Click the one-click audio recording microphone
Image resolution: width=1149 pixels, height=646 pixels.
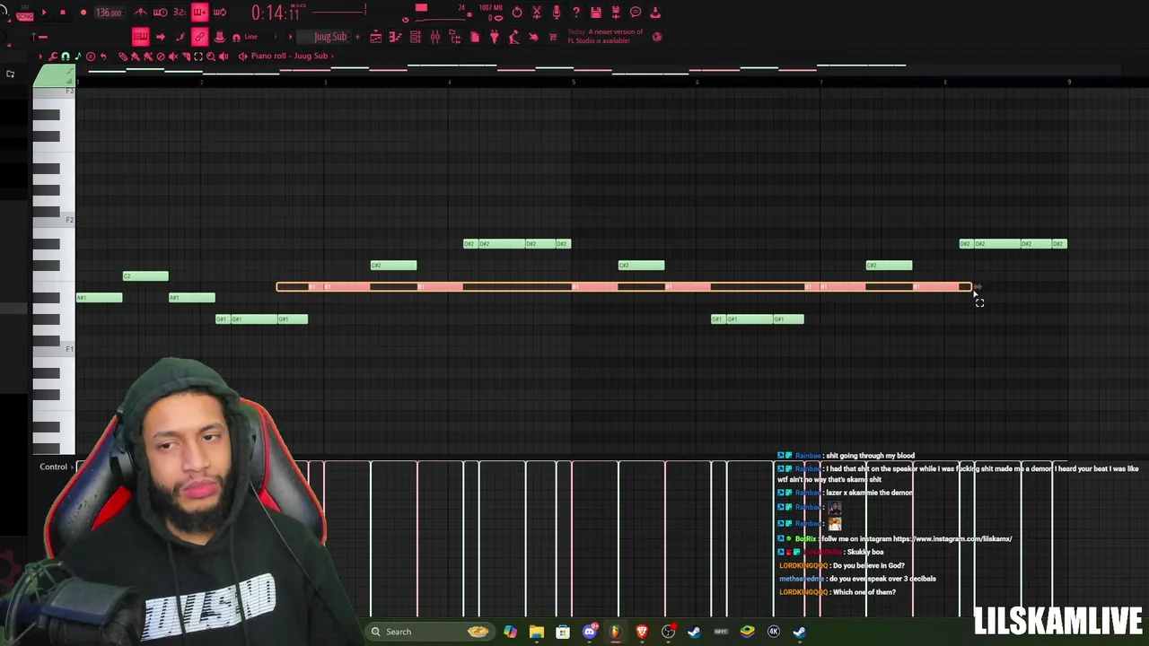[x=557, y=13]
